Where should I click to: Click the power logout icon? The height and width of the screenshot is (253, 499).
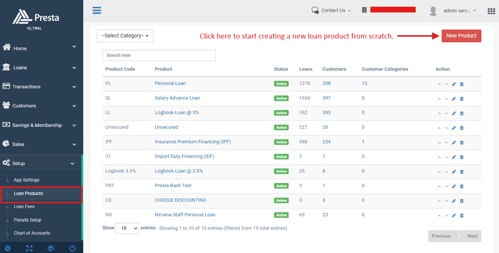pyautogui.click(x=73, y=248)
